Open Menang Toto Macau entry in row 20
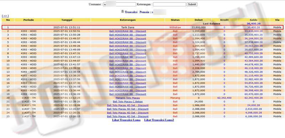The image size is (285, 138). (128, 98)
